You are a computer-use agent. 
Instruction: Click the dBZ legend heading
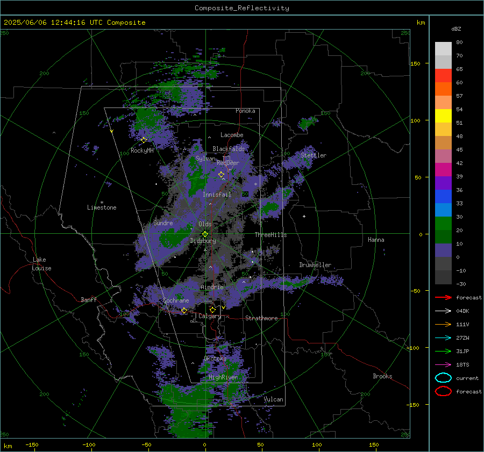456,28
